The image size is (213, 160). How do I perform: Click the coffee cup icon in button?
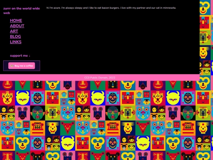(12, 66)
